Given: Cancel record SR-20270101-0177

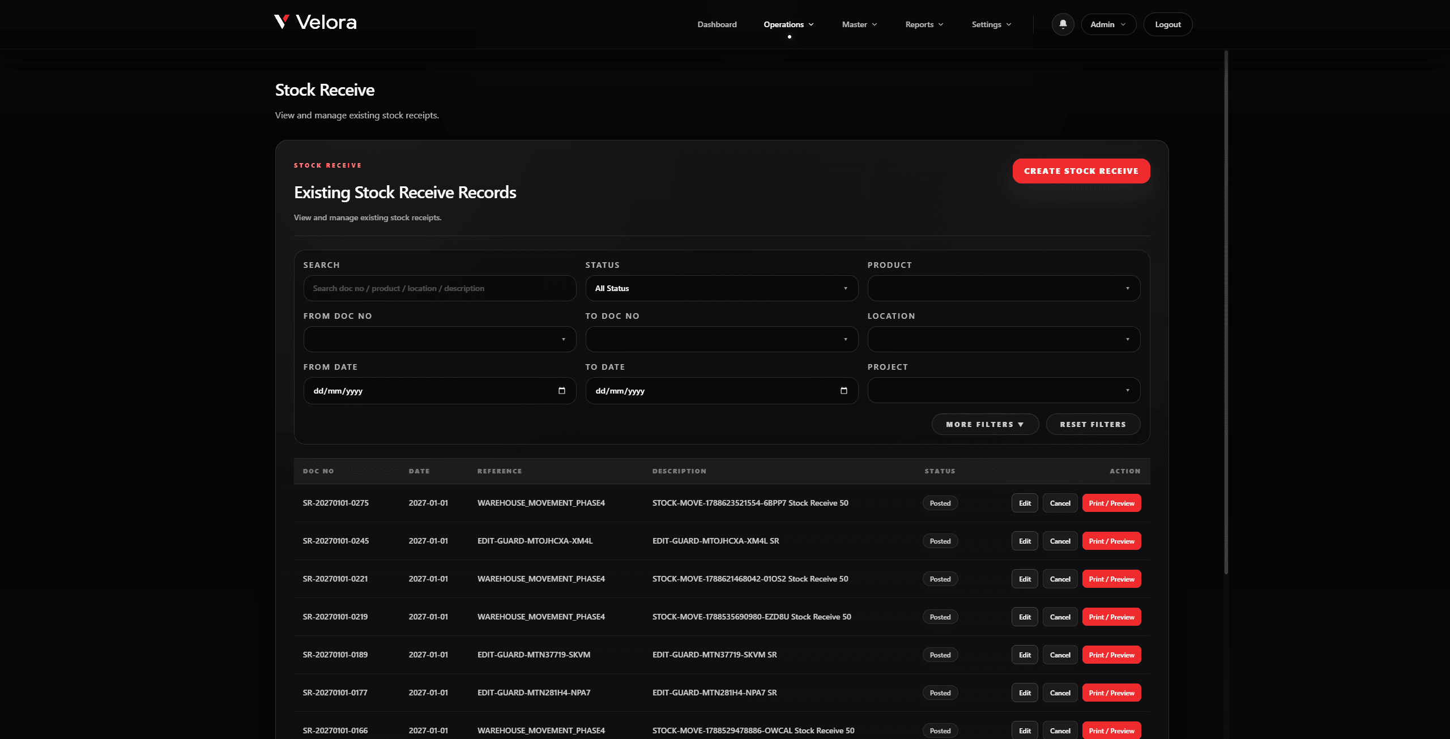Looking at the screenshot, I should pyautogui.click(x=1060, y=693).
